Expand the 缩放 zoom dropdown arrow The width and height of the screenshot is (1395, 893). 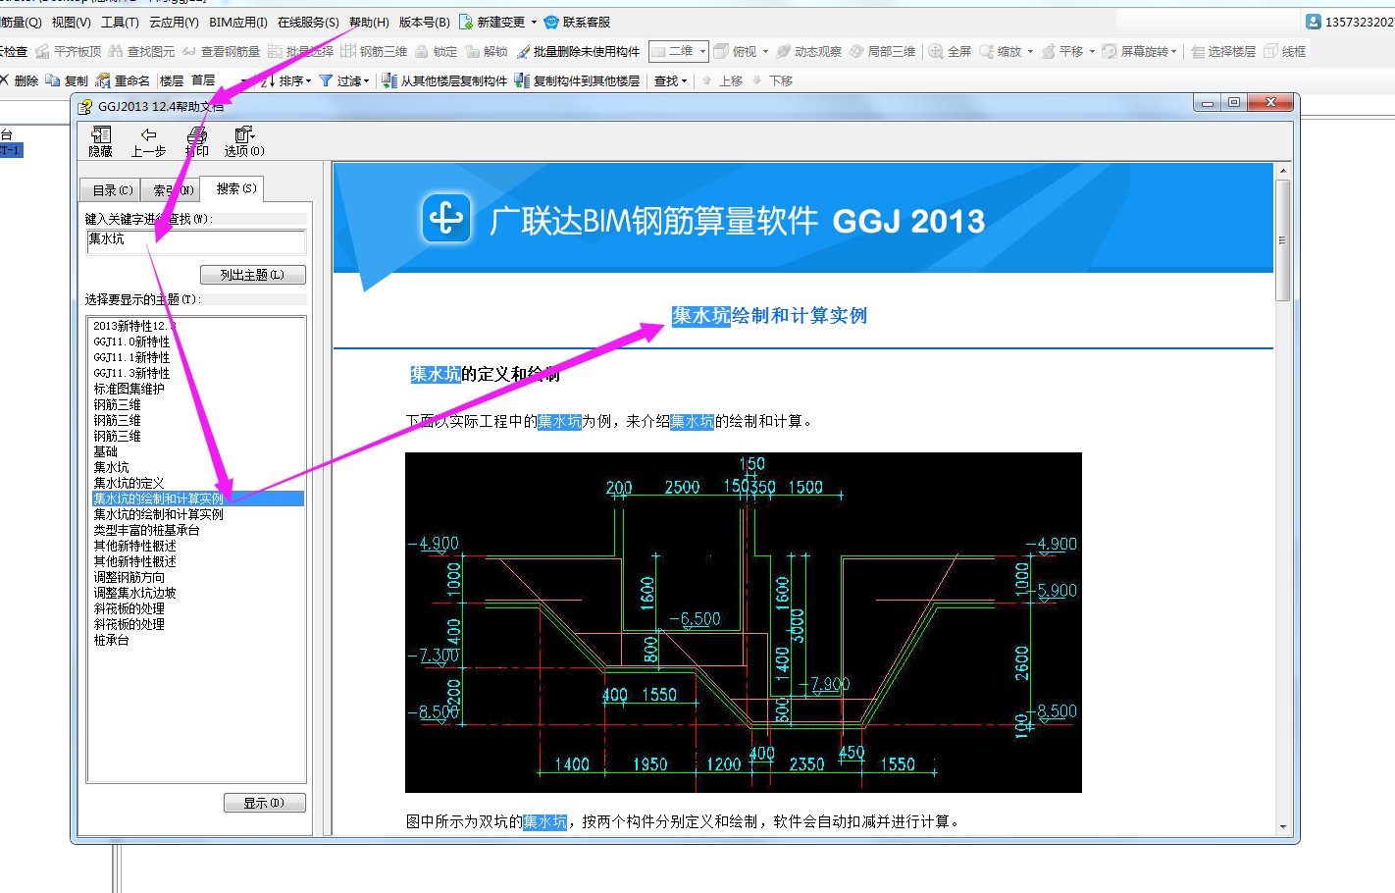pos(1030,51)
